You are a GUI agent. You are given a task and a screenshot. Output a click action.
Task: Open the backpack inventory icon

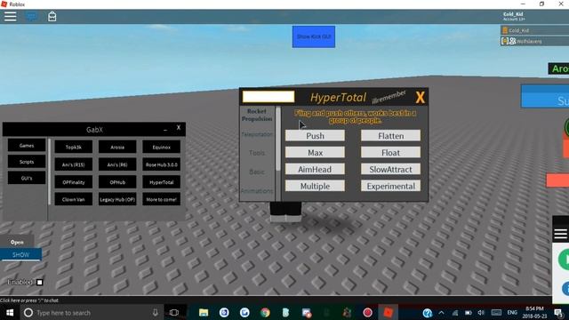(x=52, y=16)
